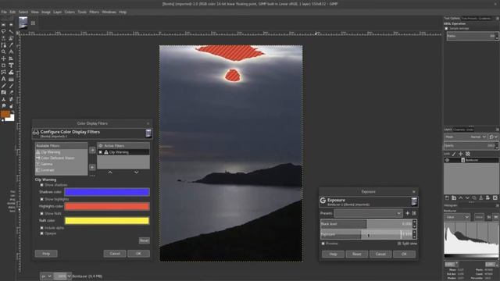The width and height of the screenshot is (500, 281).
Task: Create a new layer in Layers panel
Action: click(447, 197)
